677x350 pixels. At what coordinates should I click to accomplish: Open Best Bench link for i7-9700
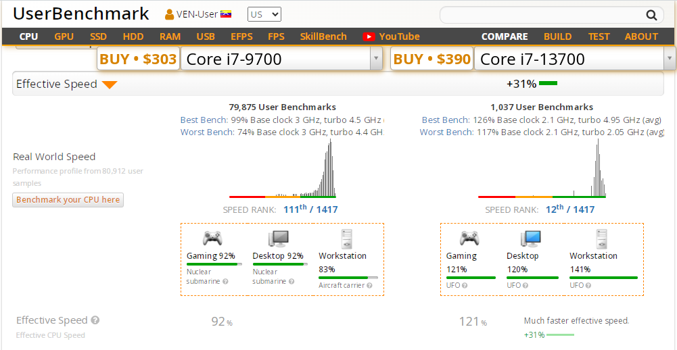coord(204,120)
